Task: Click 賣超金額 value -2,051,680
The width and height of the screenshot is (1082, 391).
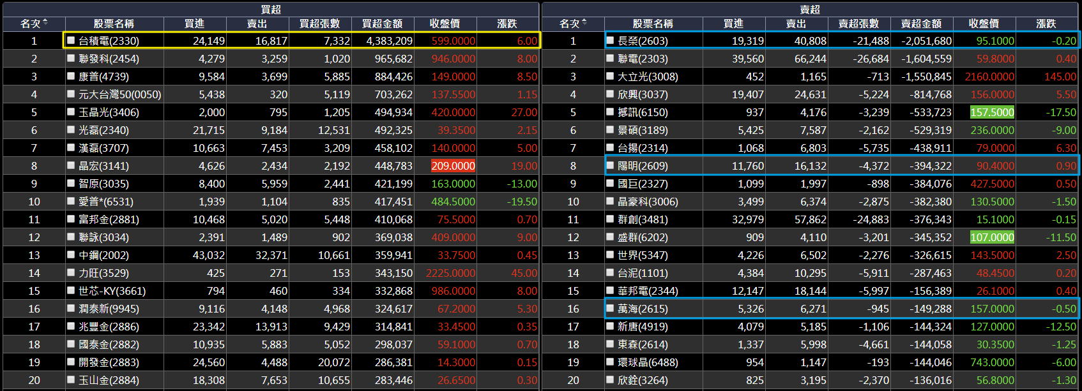Action: pos(926,40)
